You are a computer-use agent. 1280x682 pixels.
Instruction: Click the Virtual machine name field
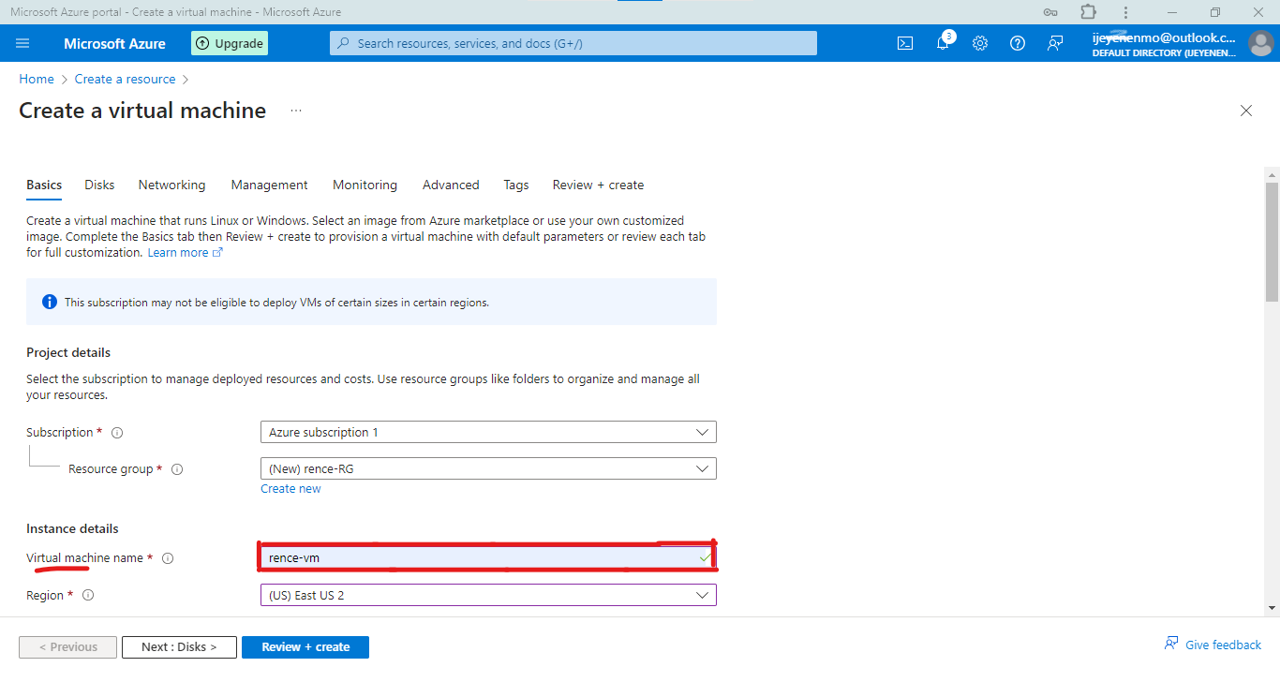coord(488,557)
